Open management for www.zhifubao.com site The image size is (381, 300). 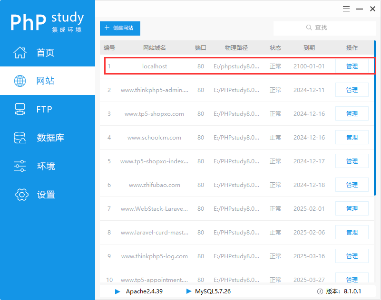click(x=352, y=185)
